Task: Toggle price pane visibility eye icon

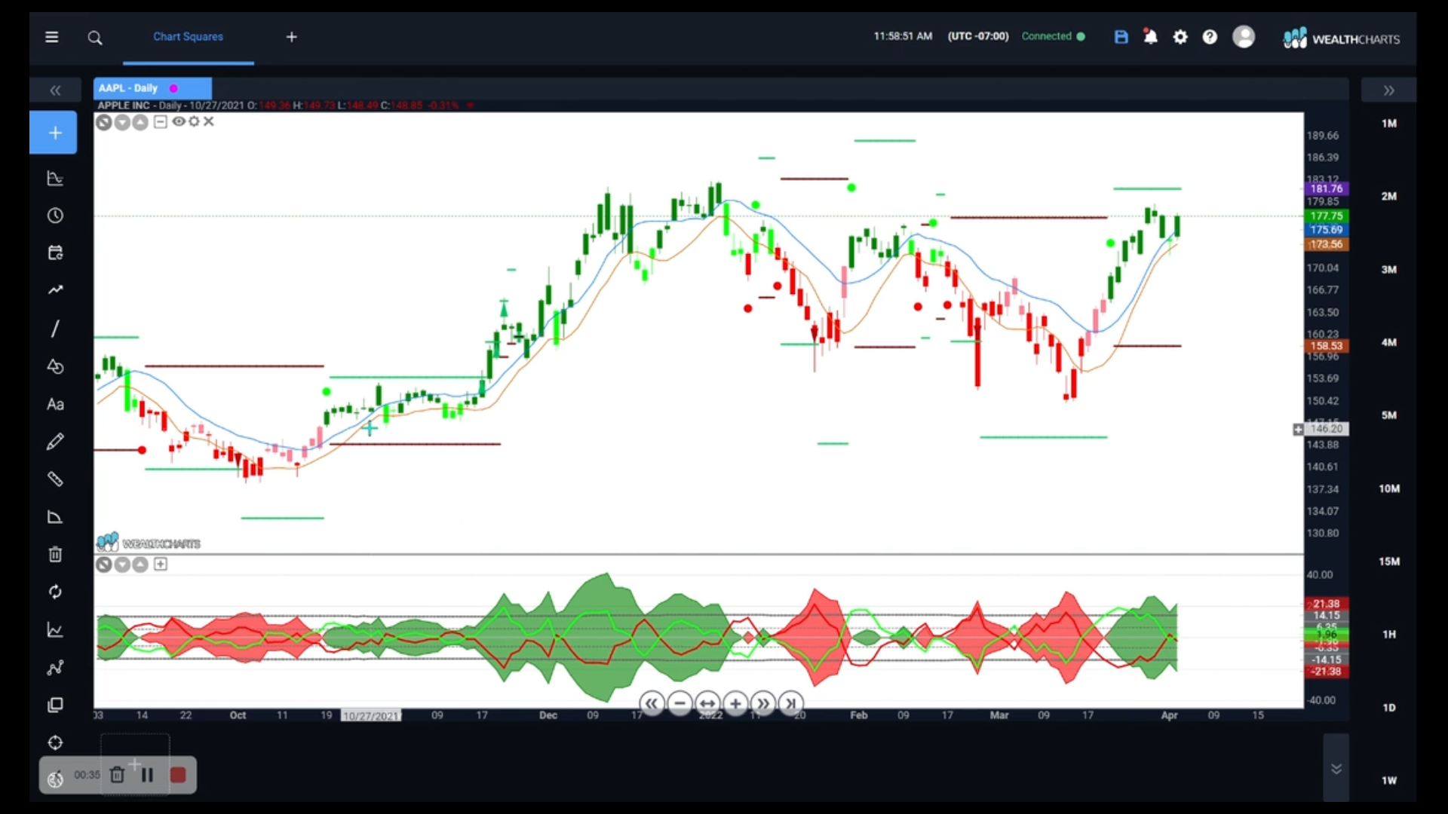Action: click(178, 121)
